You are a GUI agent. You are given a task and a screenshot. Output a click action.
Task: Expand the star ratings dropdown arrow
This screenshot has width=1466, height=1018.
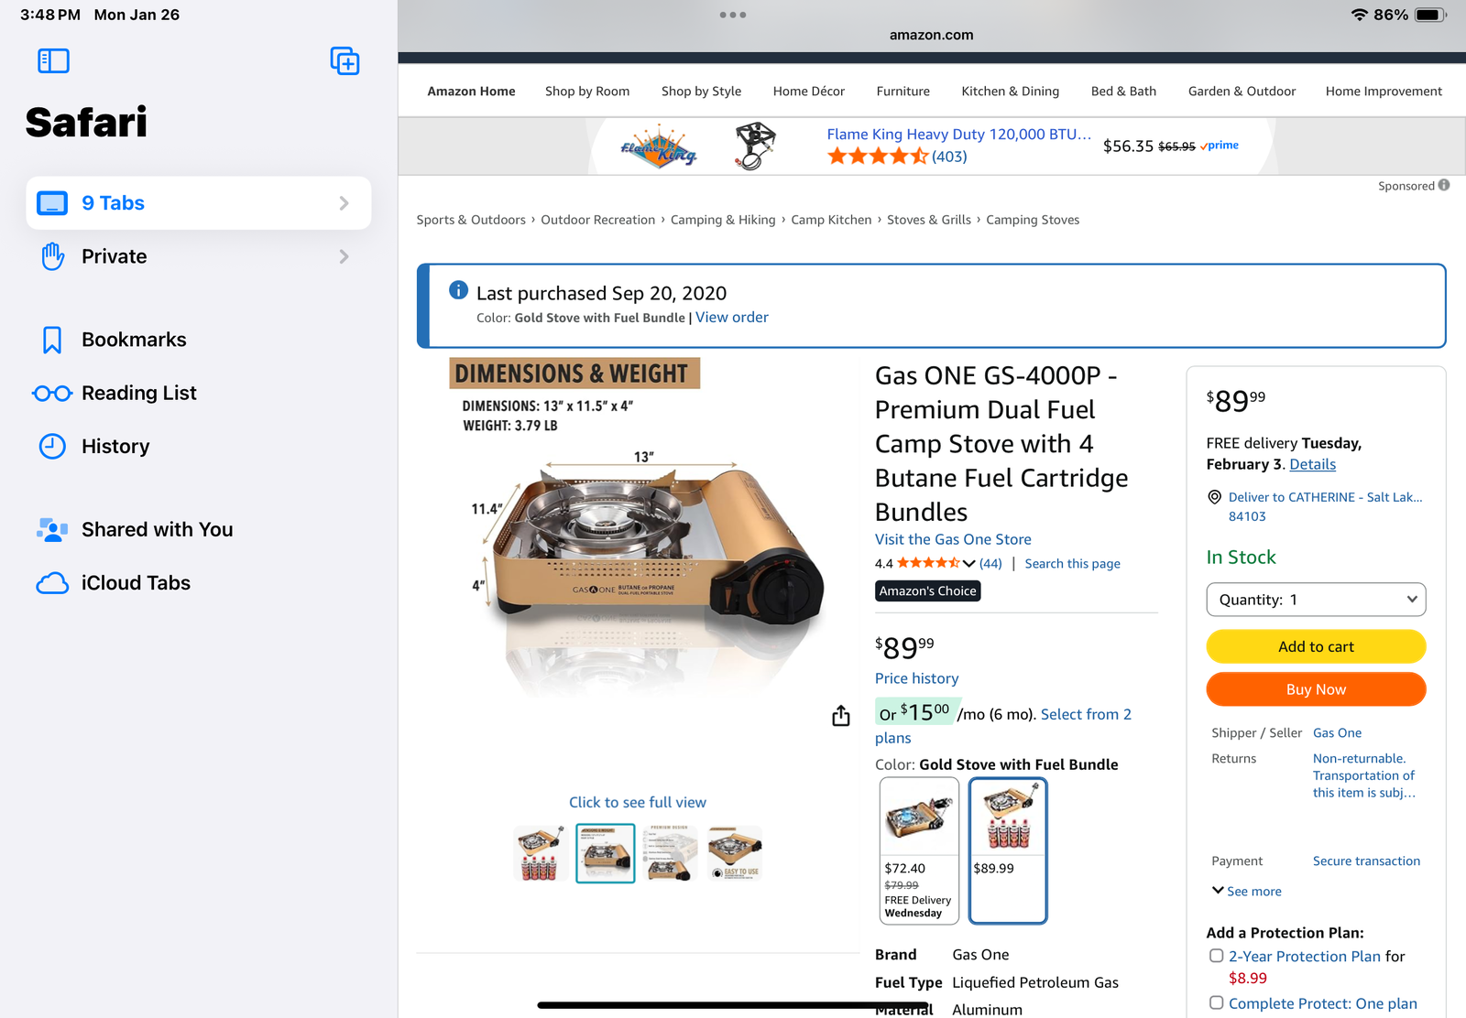click(968, 564)
